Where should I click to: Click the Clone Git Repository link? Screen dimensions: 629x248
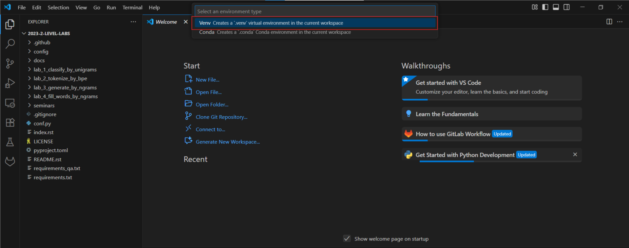221,117
